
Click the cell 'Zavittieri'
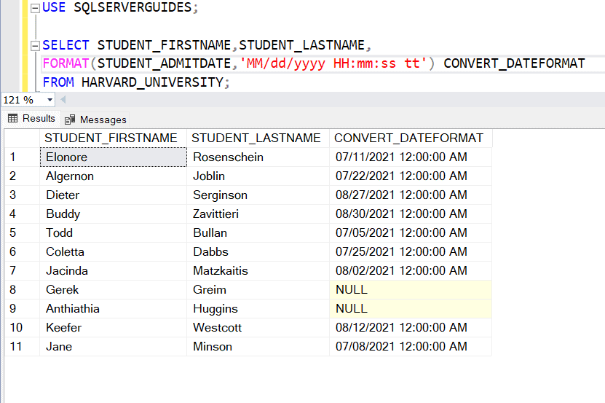click(258, 214)
